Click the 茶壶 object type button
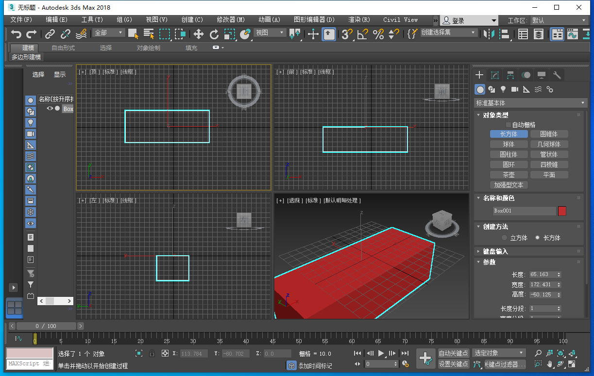 click(x=509, y=175)
